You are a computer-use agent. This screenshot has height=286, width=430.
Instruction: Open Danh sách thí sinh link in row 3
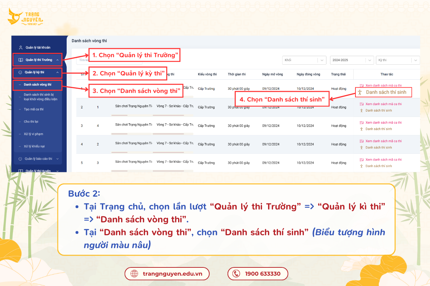(378, 129)
